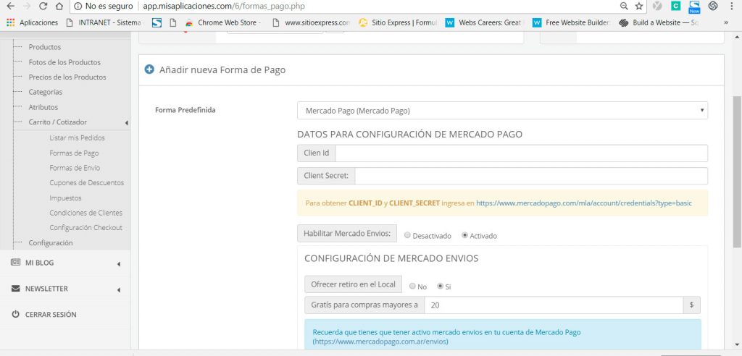Open Categorías in sidebar
The height and width of the screenshot is (356, 742).
(x=46, y=92)
